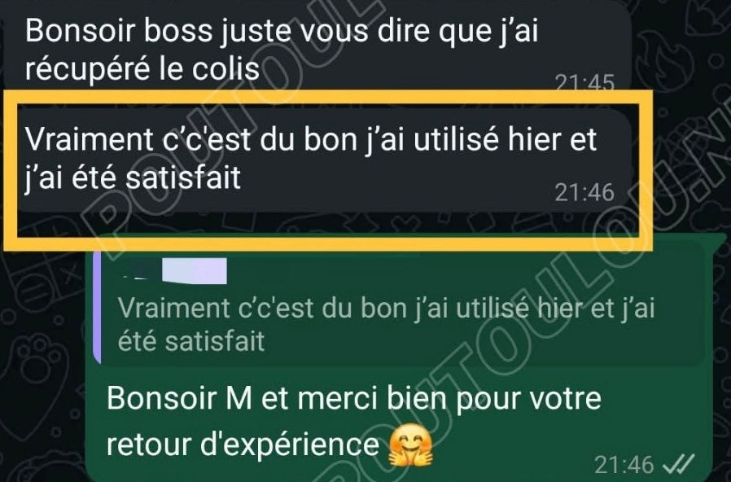Click the purple bar of quoted reply
This screenshot has height=482, width=731.
tap(97, 306)
